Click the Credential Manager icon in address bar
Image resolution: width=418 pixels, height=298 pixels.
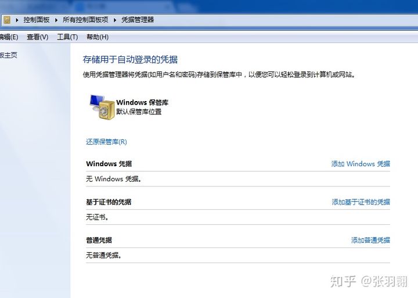tap(7, 20)
